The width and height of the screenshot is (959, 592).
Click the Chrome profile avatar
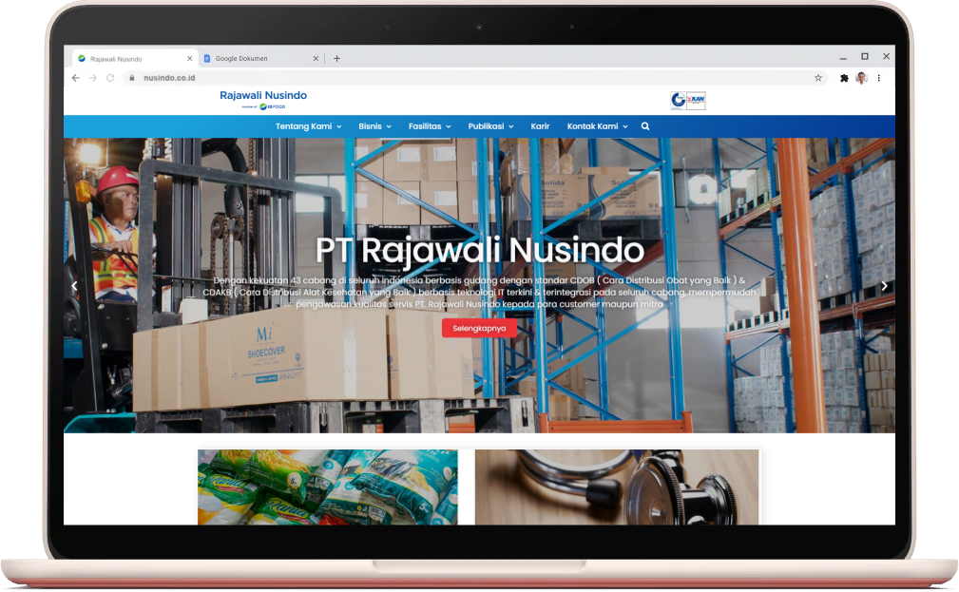(861, 78)
